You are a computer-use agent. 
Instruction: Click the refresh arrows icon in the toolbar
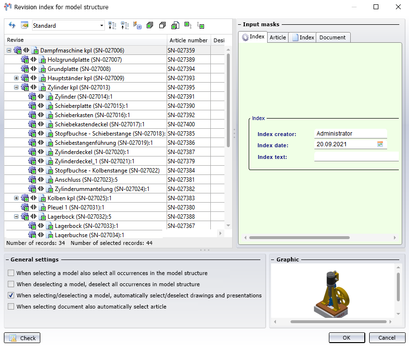point(12,25)
